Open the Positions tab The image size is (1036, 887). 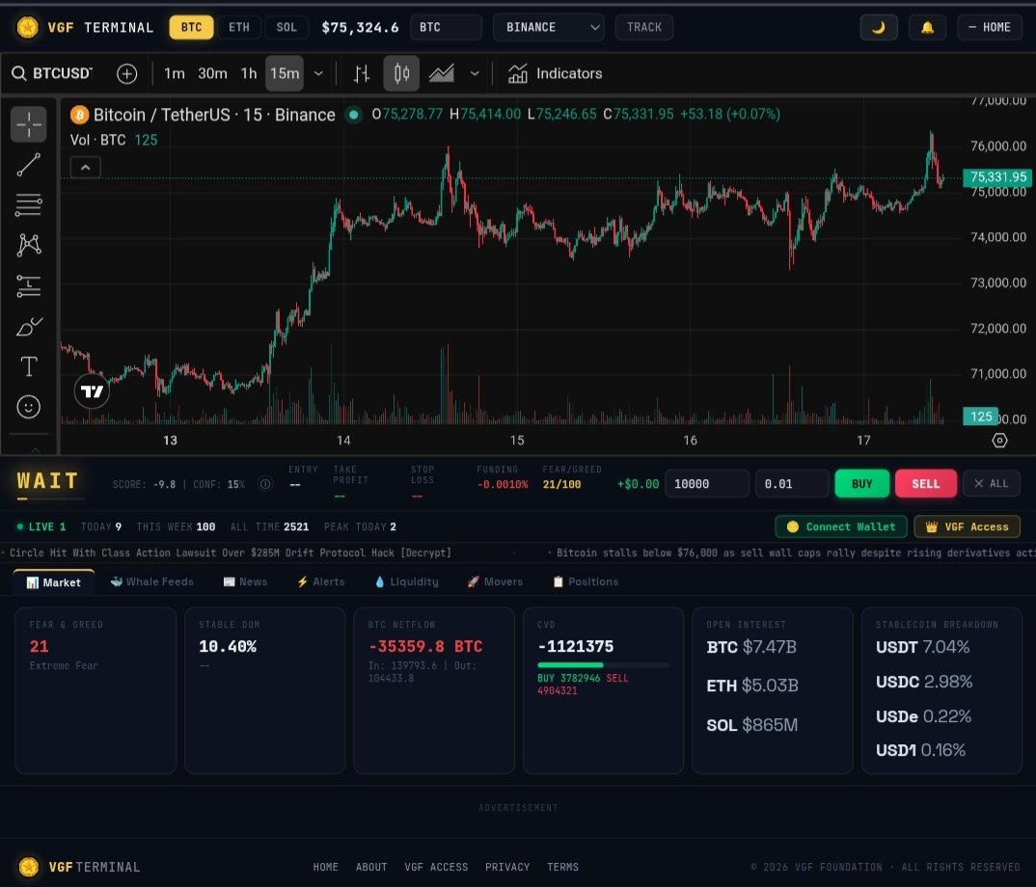coord(586,582)
